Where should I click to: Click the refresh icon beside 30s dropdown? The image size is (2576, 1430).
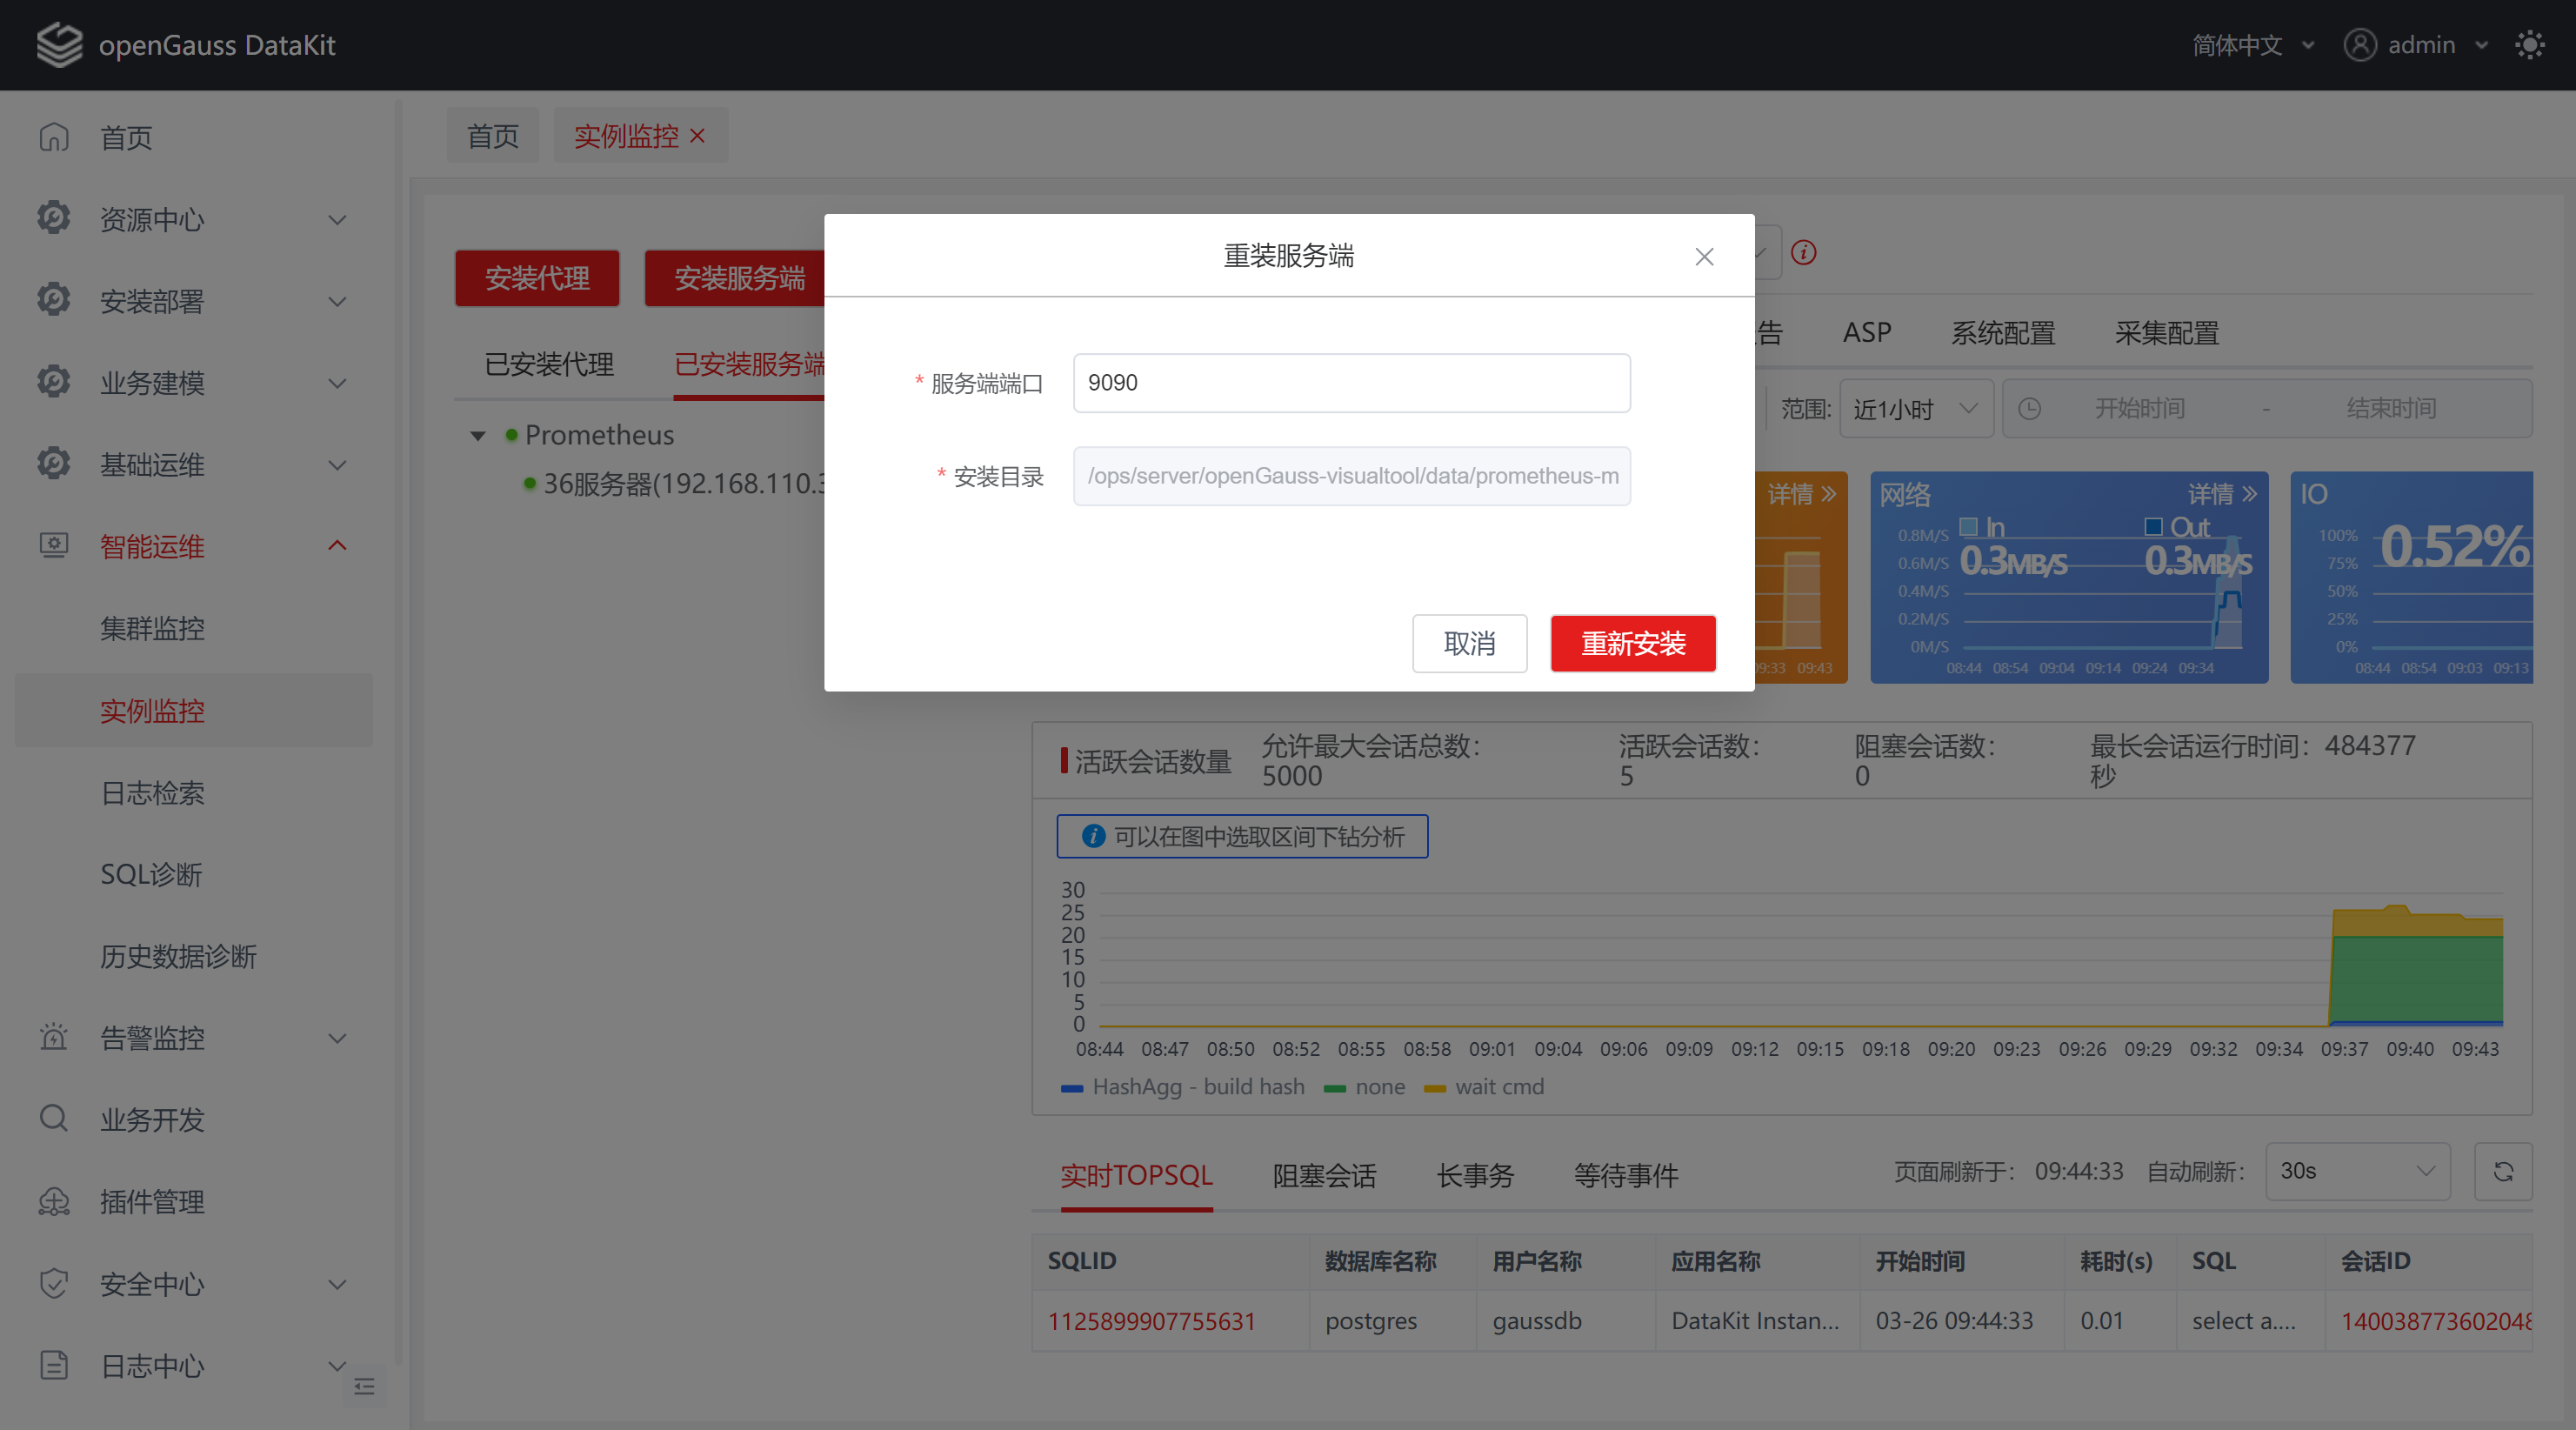coord(2505,1171)
